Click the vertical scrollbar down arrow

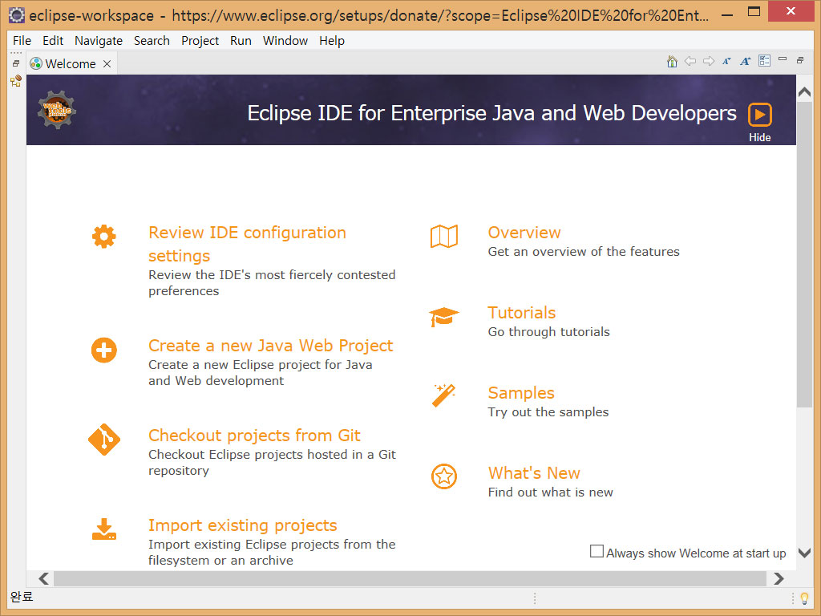804,553
